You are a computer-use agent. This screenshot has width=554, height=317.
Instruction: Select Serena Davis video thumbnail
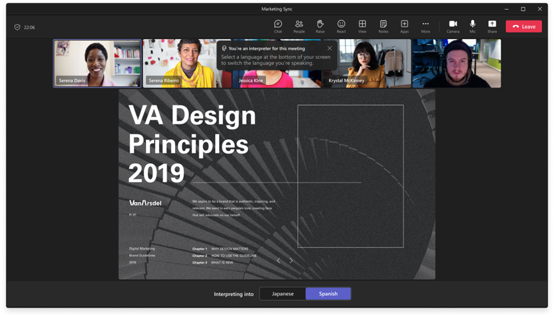[x=97, y=63]
